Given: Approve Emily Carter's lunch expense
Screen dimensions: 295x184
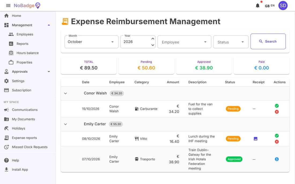Looking at the screenshot, I should (x=276, y=136).
